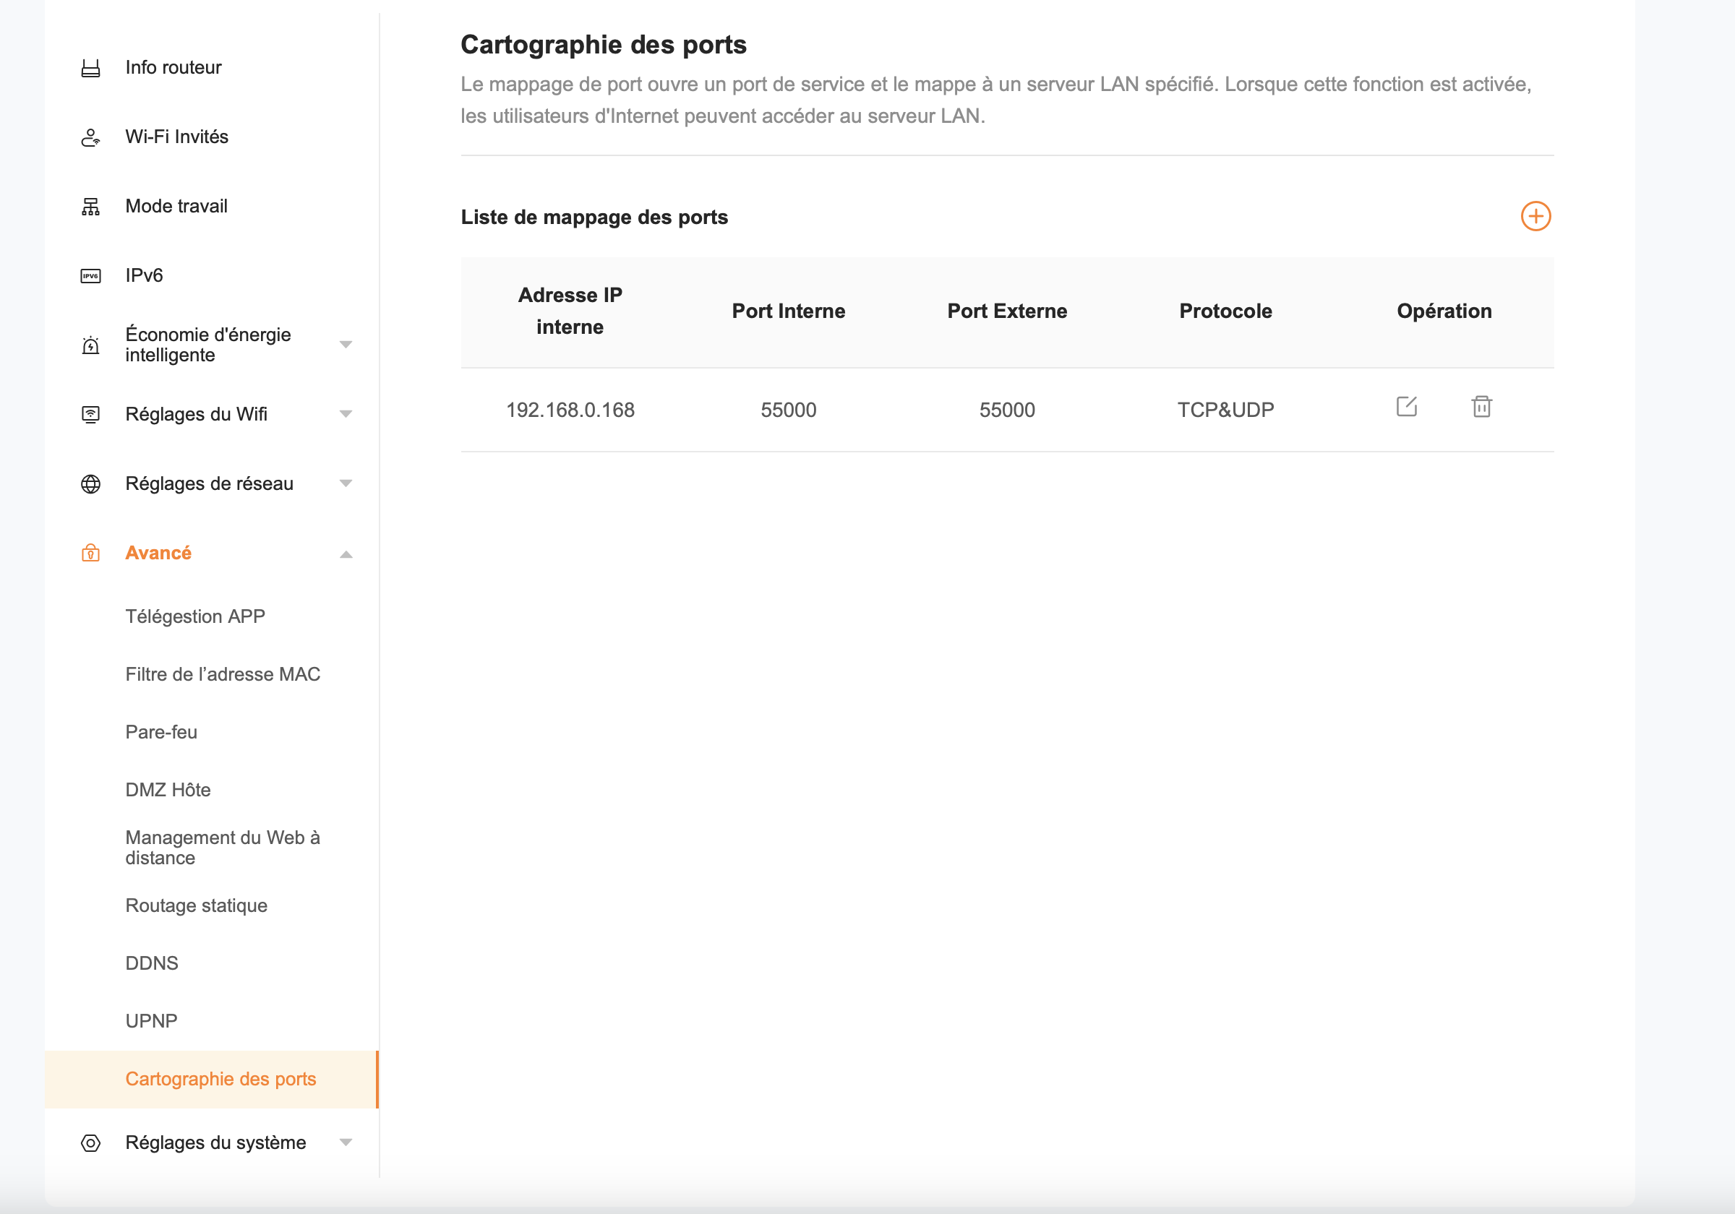Expand Économie d'énergie intelligente arrow

[x=346, y=345]
